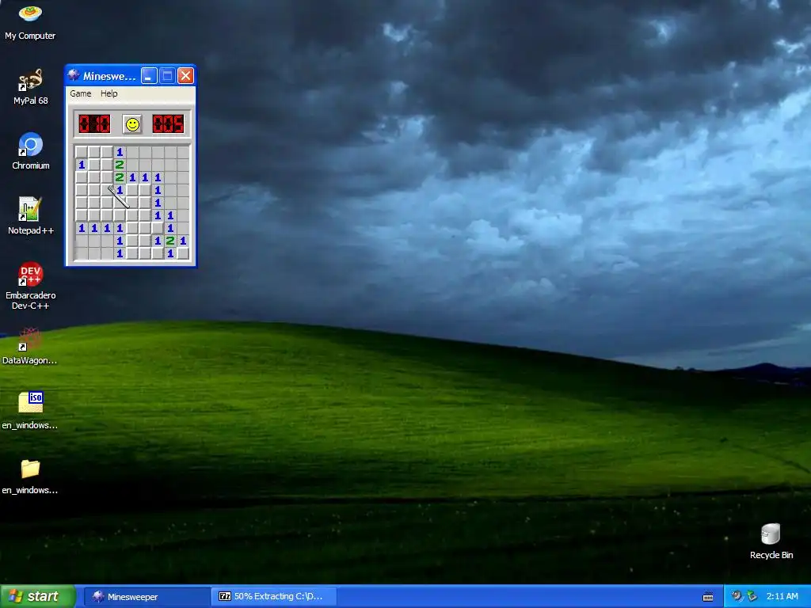811x608 pixels.
Task: Select the Recycle Bin icon
Action: click(x=771, y=541)
